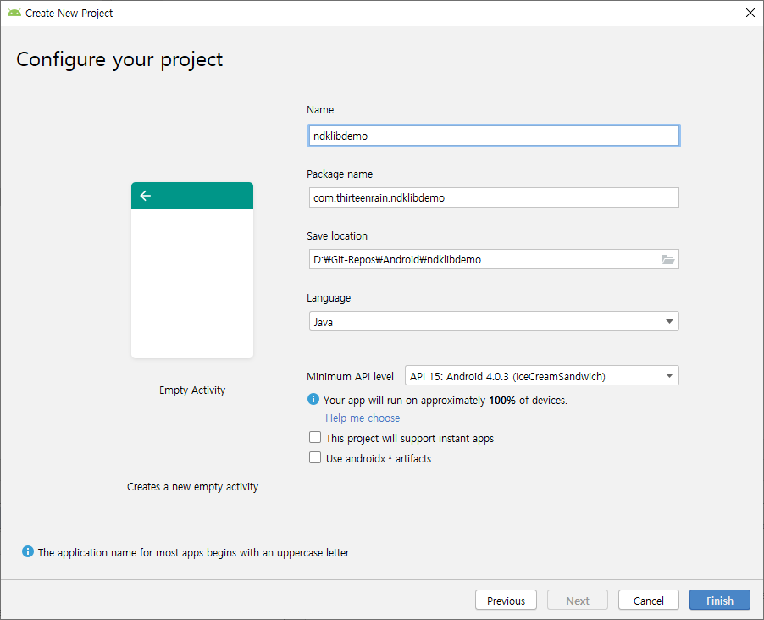Click the 'Empty Activity' label
This screenshot has height=620, width=764.
pyautogui.click(x=192, y=390)
